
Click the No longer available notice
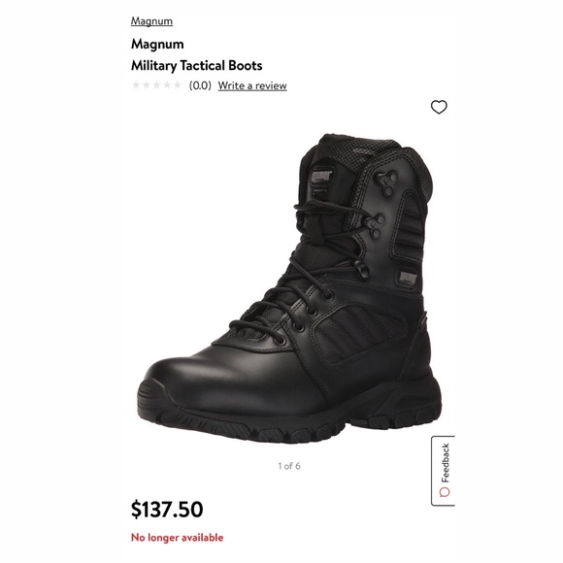coord(177,538)
